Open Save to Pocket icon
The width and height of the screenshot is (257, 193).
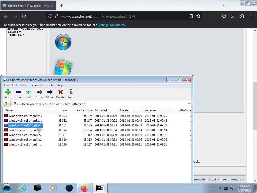tap(224, 16)
